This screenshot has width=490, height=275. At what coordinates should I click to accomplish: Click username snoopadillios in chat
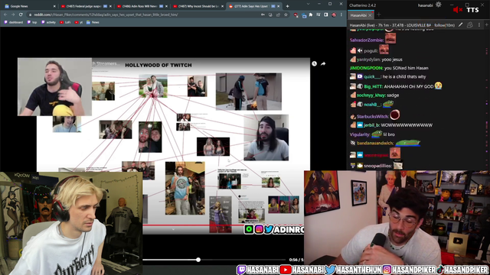(x=377, y=166)
